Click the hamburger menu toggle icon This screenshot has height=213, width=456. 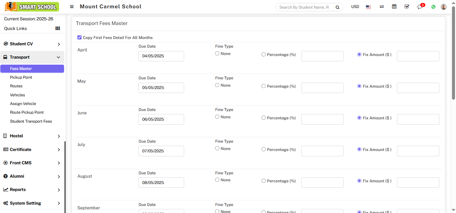tap(72, 7)
